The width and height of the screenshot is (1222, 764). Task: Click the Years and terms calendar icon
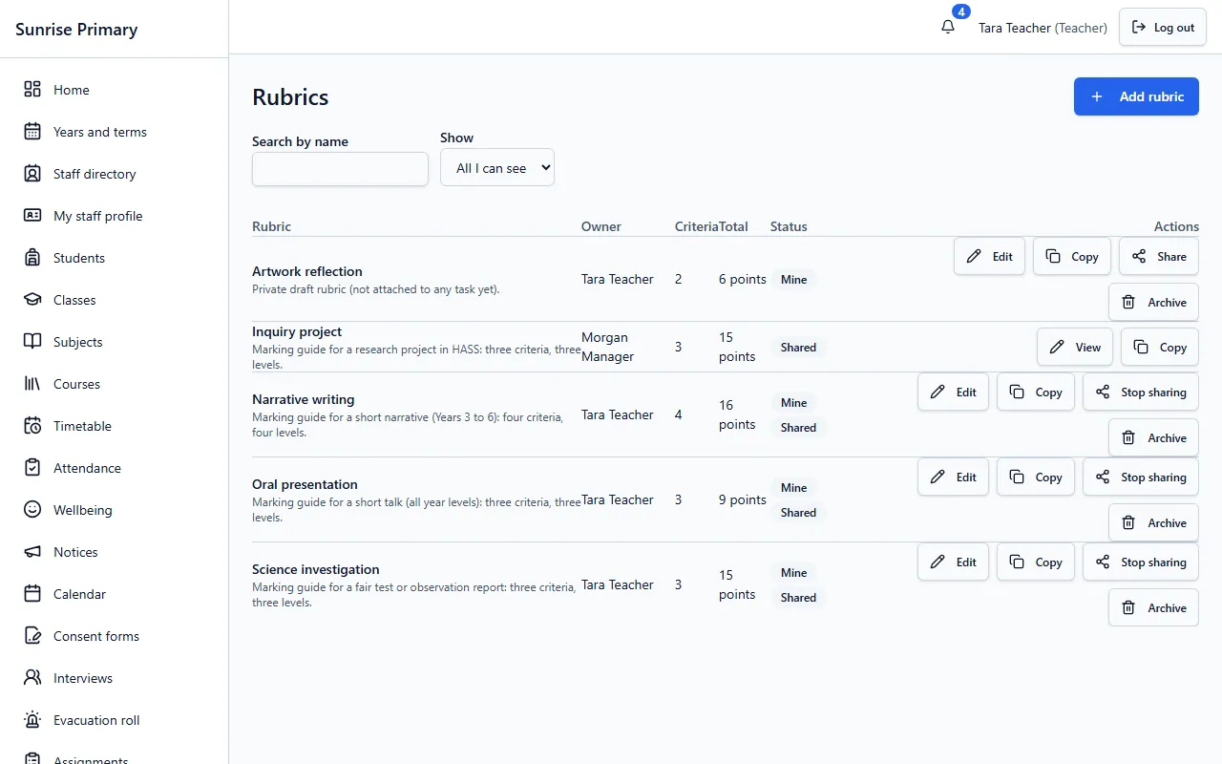[32, 132]
